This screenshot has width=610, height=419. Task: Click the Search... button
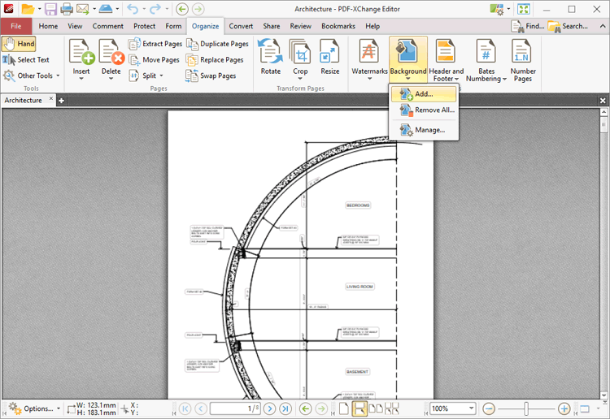pos(568,26)
